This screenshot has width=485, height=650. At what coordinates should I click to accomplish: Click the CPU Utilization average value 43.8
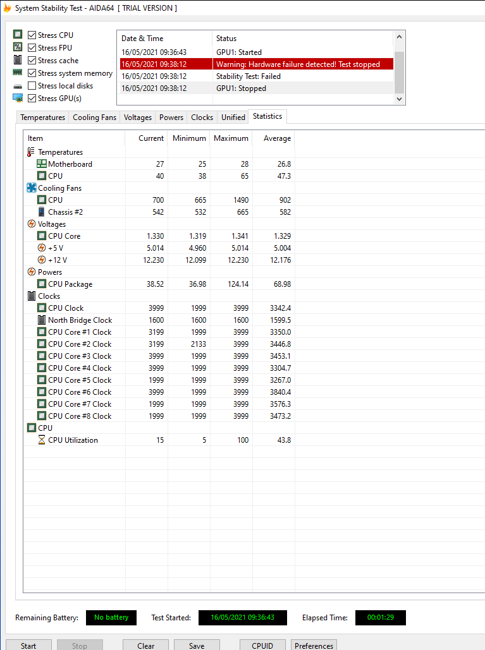click(x=284, y=440)
